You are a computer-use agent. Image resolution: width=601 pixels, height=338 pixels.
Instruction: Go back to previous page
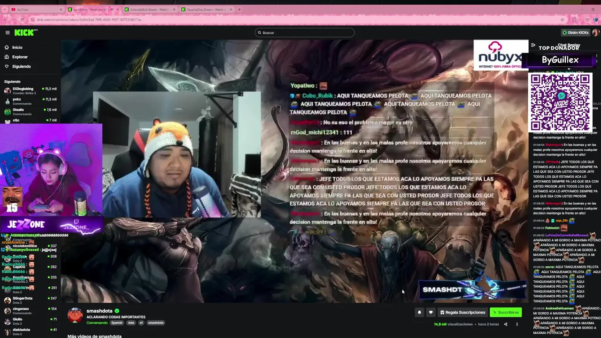(5, 20)
